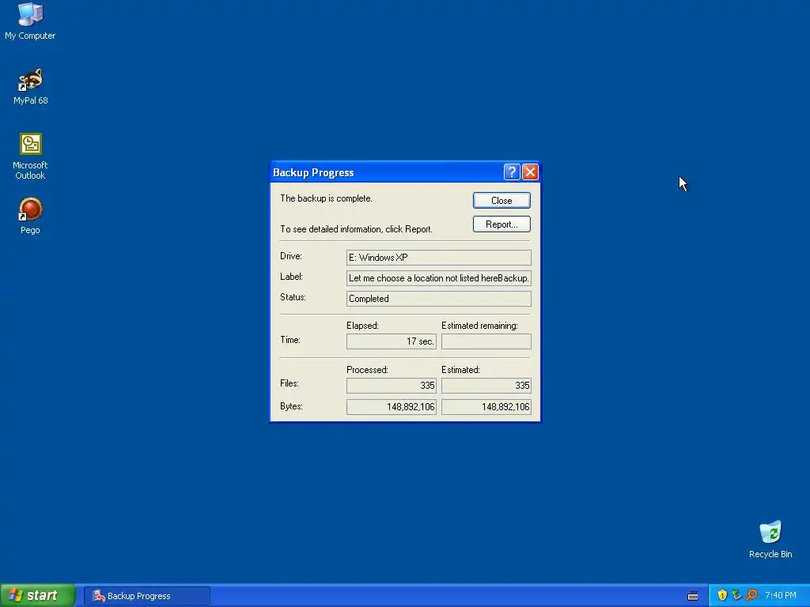Click the 7:40 PM clock
This screenshot has width=810, height=607.
click(x=781, y=595)
